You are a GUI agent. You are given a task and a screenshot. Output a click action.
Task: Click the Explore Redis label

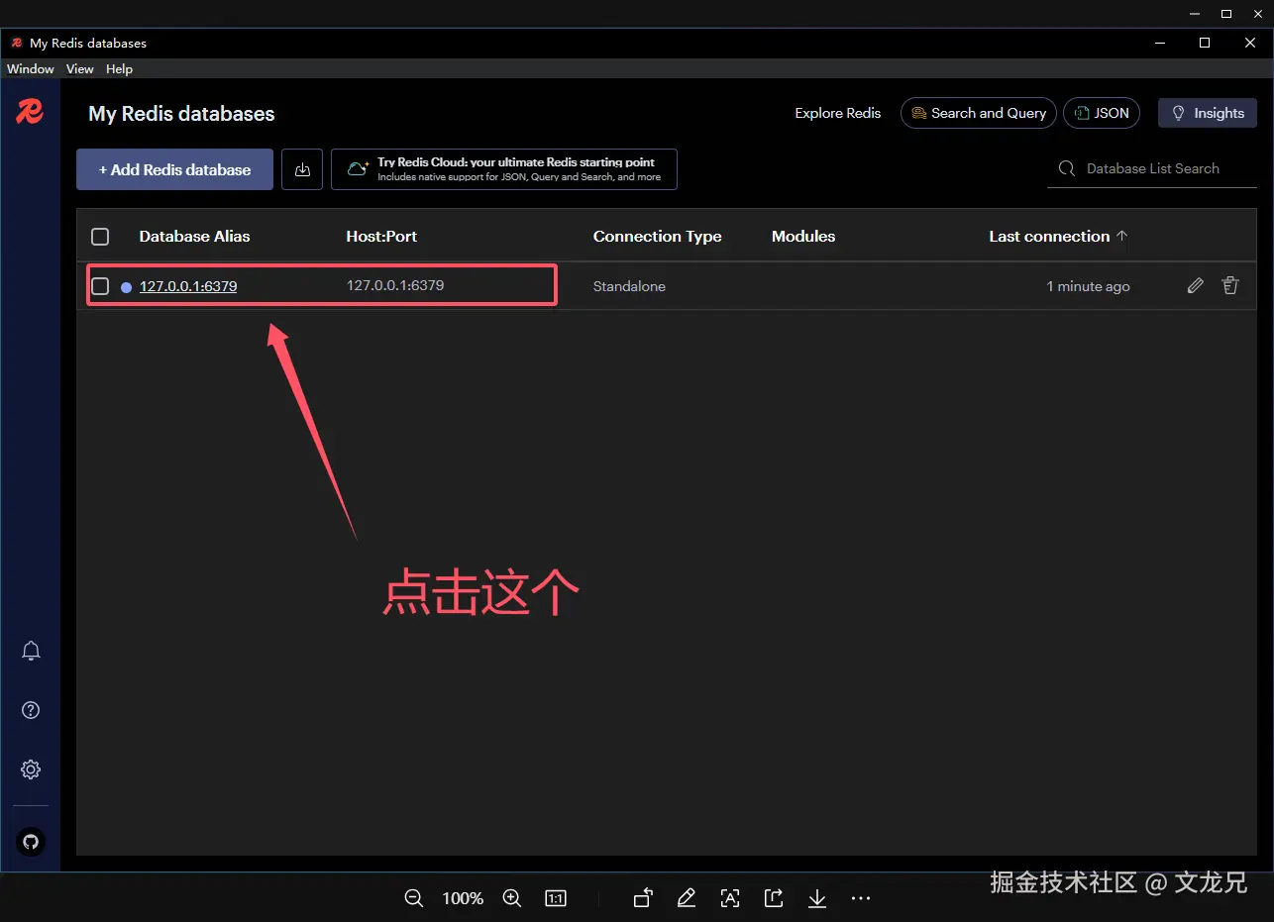837,113
